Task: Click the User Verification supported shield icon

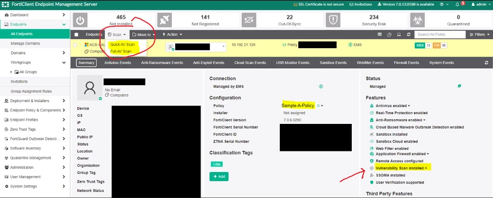Action: (x=372, y=182)
